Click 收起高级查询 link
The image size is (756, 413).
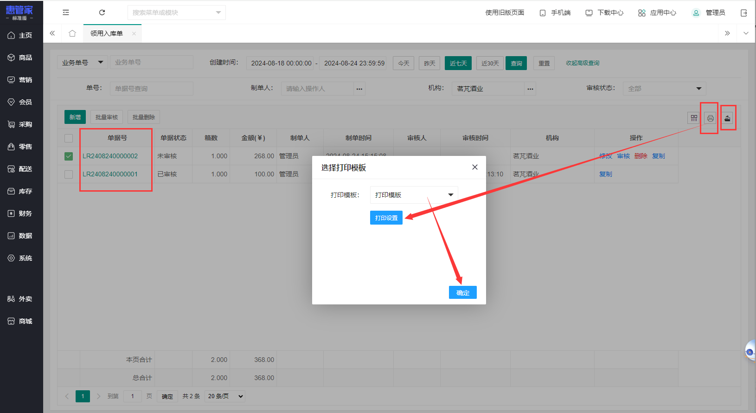coord(583,63)
